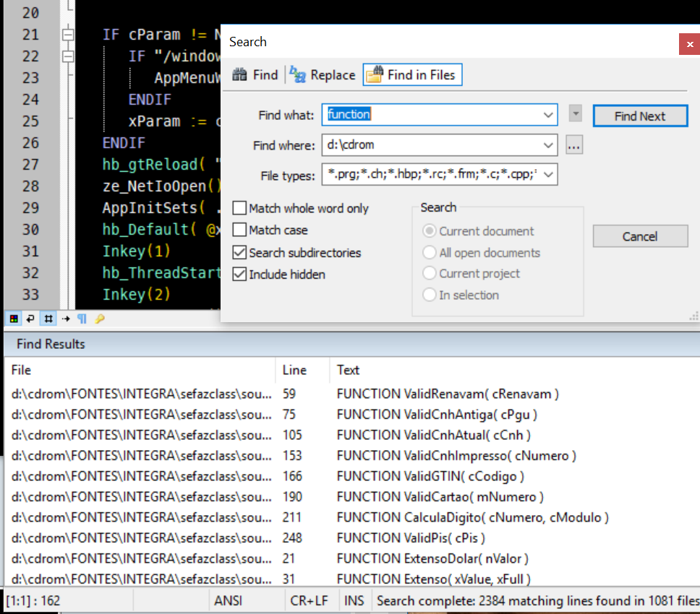Image resolution: width=700 pixels, height=614 pixels.
Task: Switch to the Replace tab
Action: [323, 75]
